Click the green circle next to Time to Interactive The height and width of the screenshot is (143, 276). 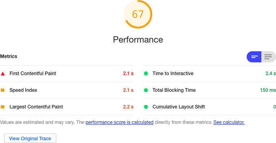click(146, 73)
